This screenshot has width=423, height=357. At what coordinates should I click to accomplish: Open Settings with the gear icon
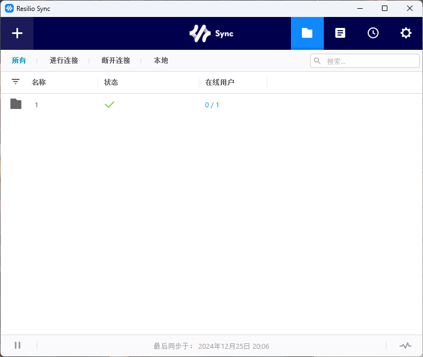tap(406, 33)
